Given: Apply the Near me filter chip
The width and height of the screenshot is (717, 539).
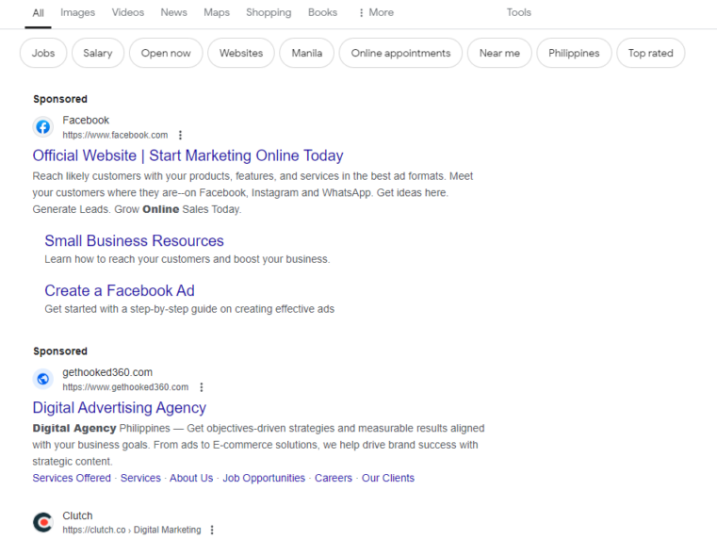Looking at the screenshot, I should click(x=499, y=53).
